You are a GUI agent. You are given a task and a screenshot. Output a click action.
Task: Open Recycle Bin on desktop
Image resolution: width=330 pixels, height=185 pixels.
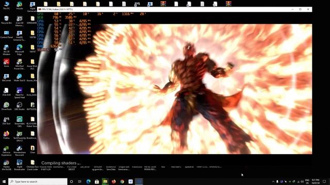coord(6,20)
